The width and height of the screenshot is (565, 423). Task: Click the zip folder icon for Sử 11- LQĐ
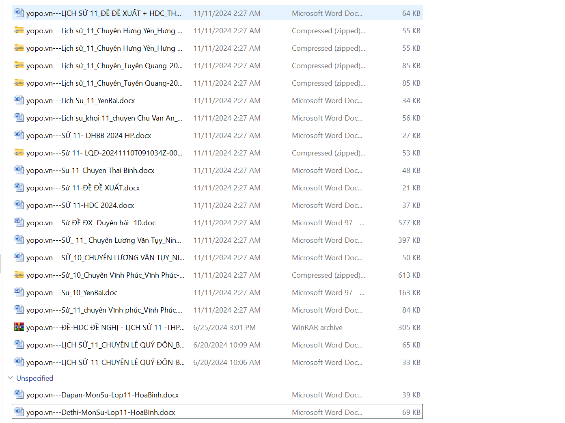[x=19, y=153]
